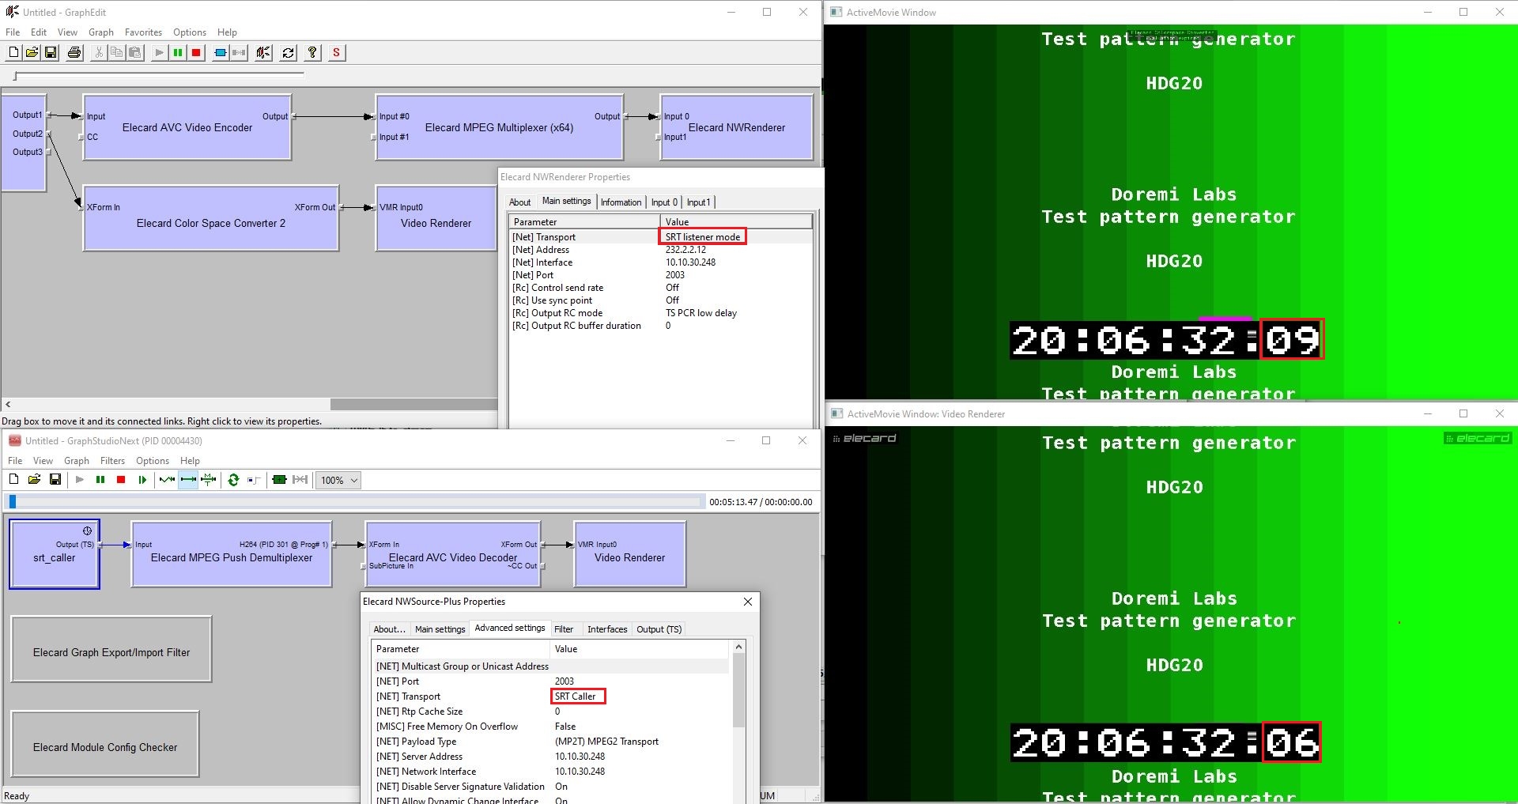The height and width of the screenshot is (804, 1518).
Task: Open Options menu in GraphEdit
Action: 190,32
